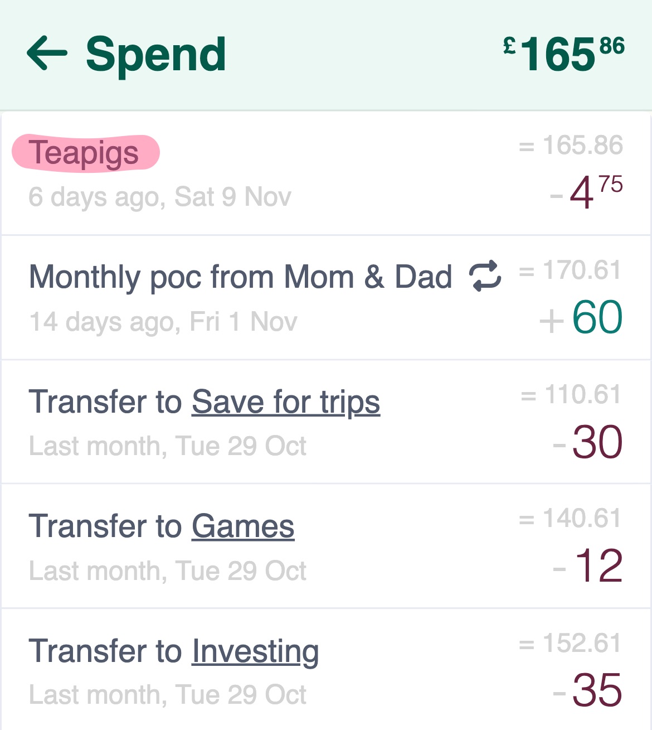Image resolution: width=652 pixels, height=730 pixels.
Task: Select the running balance = 110.61
Action: [x=570, y=395]
